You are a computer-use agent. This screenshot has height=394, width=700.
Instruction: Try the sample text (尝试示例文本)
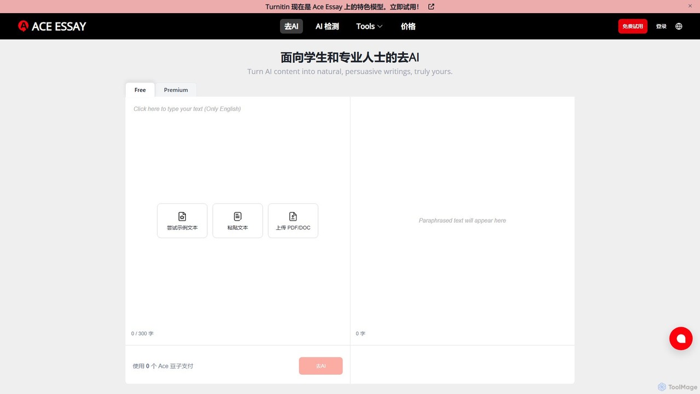pyautogui.click(x=182, y=221)
